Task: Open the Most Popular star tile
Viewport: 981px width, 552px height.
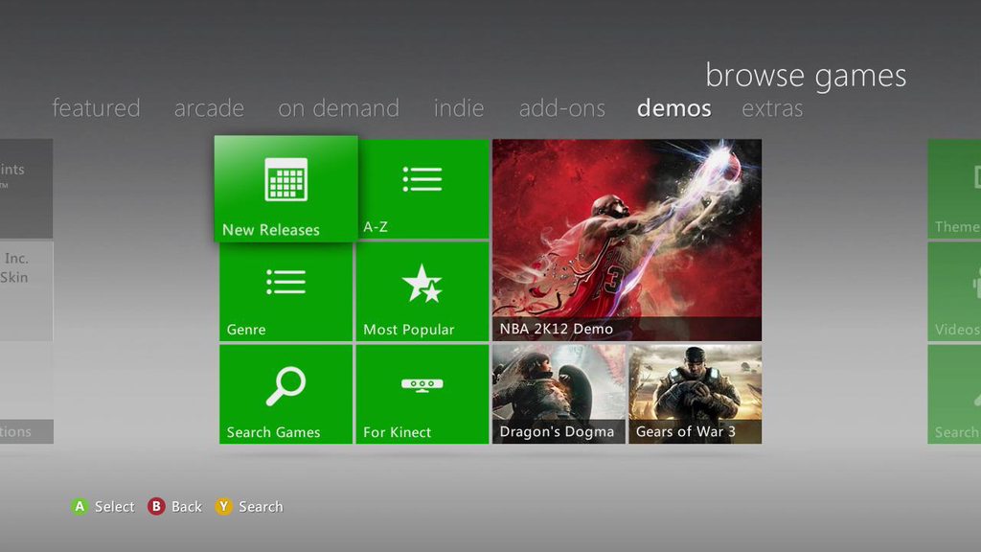Action: (422, 291)
